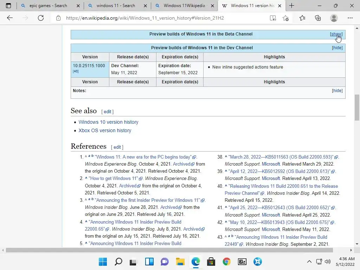Click scroll down arrow of page
The height and width of the screenshot is (270, 360).
coord(357,244)
